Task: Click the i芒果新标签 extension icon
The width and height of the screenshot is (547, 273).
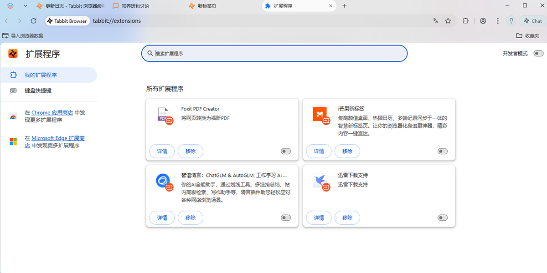Action: point(322,116)
